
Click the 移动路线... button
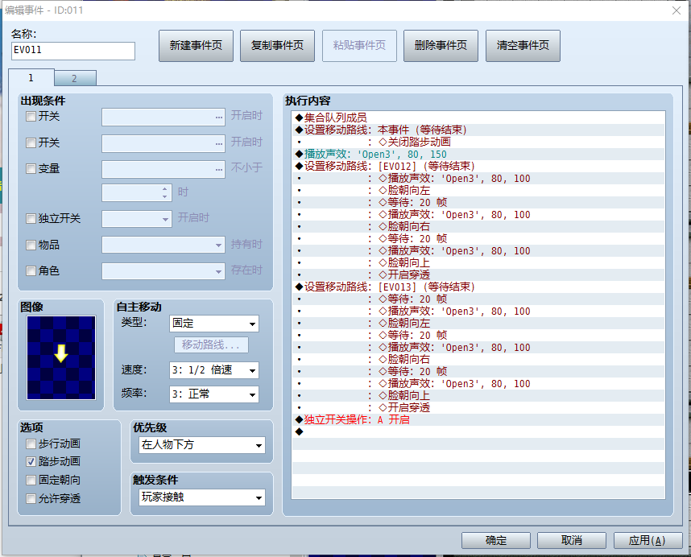[212, 345]
